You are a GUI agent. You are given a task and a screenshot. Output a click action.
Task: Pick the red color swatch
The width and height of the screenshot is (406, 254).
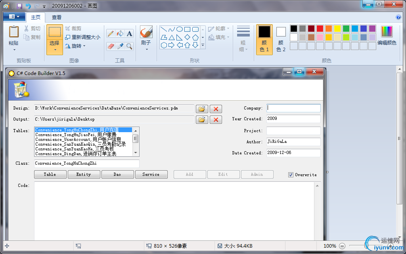(x=320, y=29)
